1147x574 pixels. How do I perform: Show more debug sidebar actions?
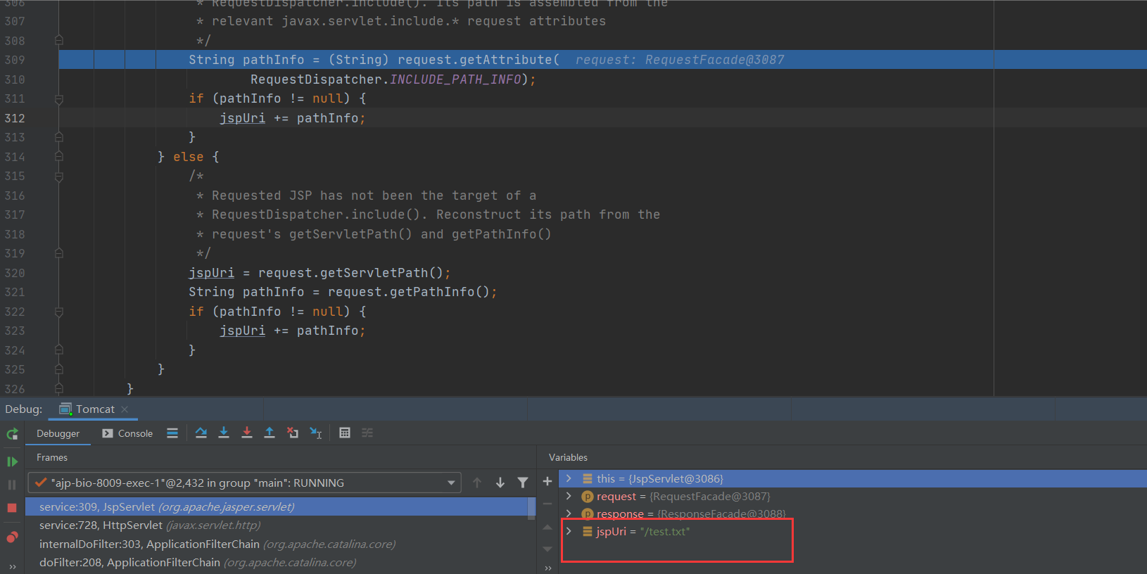pos(12,567)
